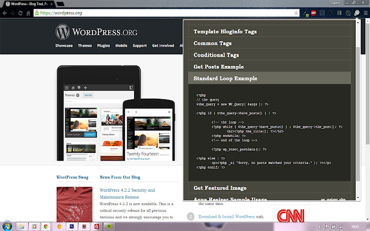The width and height of the screenshot is (370, 231).
Task: Click the Danny profile button
Action: coord(335,3)
